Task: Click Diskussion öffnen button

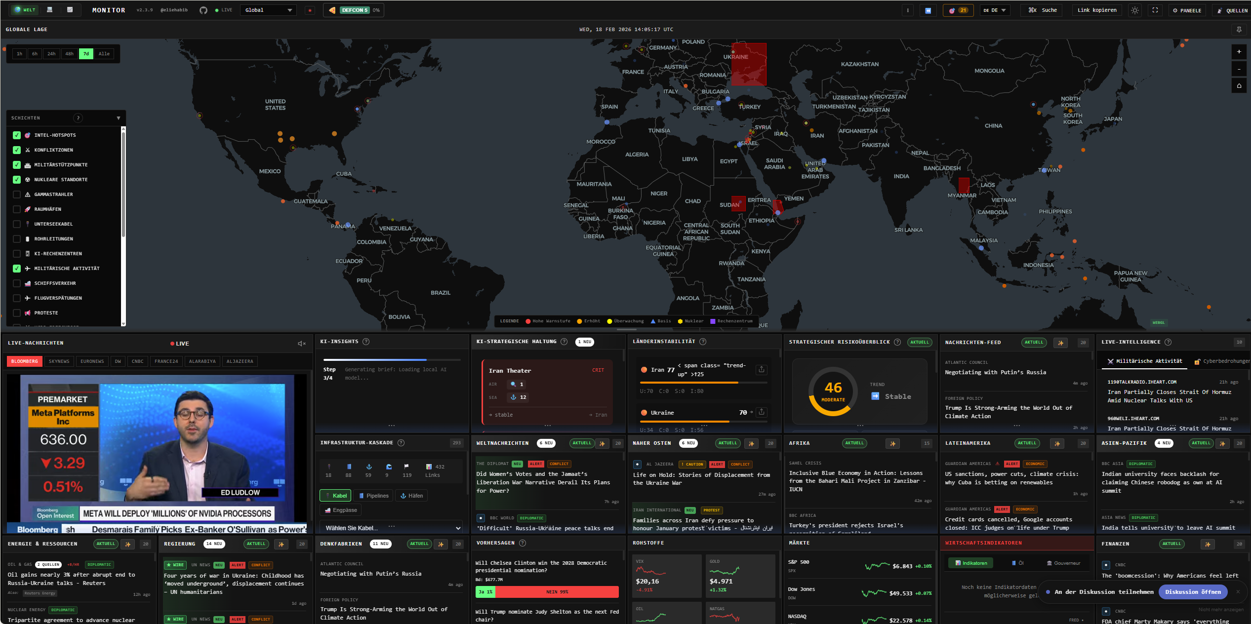Action: point(1192,591)
